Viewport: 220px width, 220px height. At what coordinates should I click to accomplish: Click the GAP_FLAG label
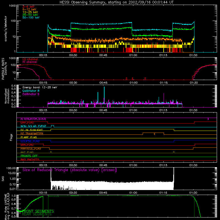[27, 123]
